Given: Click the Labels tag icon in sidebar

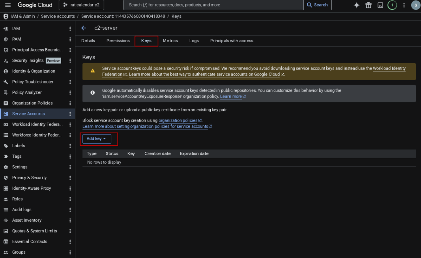Looking at the screenshot, I should click(6, 146).
